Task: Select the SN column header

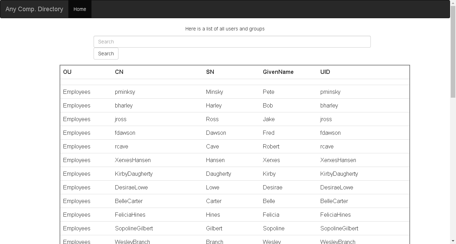Action: 210,72
